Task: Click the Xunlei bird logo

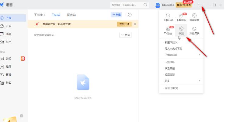Action: pyautogui.click(x=2, y=5)
